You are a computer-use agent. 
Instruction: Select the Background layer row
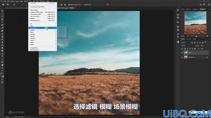tap(195, 57)
